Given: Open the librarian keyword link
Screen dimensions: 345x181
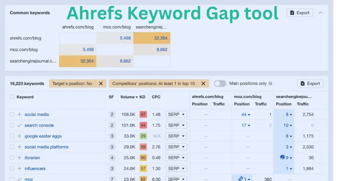Looking at the screenshot, I should (32, 158).
